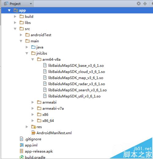153x159 pixels.
Task: Select libBaiduMapSDK_cloud_v3_6_1.so file name
Action: (x=76, y=72)
